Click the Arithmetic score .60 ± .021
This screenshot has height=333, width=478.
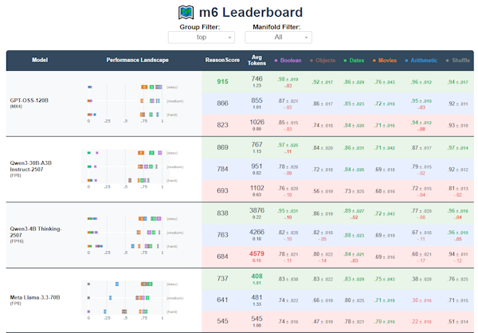(421, 254)
